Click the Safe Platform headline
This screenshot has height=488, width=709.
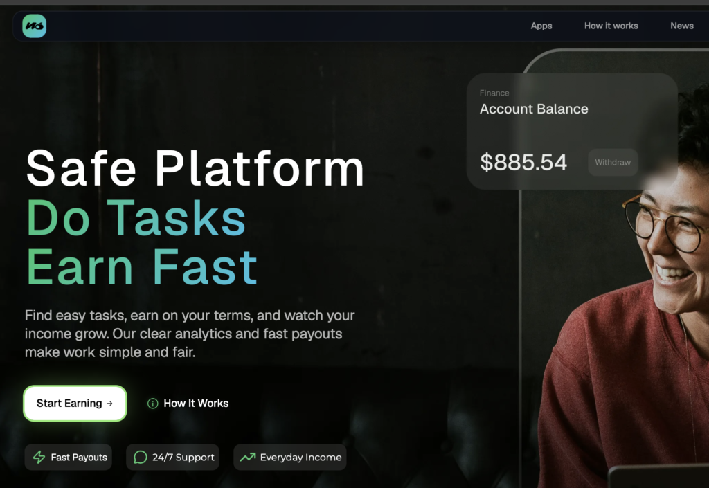pyautogui.click(x=195, y=168)
